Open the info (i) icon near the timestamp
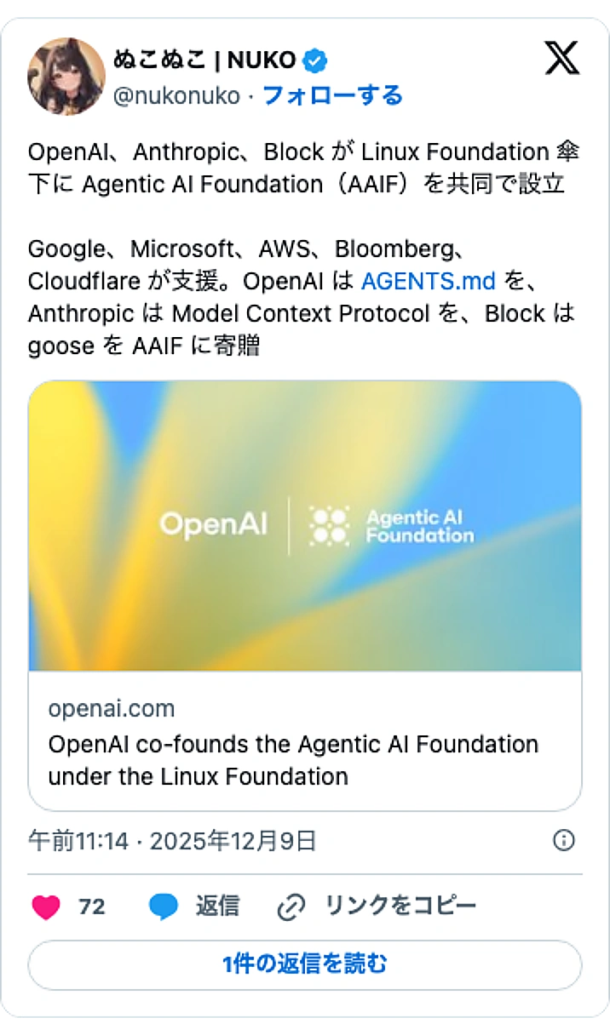610x1035 pixels. (563, 840)
